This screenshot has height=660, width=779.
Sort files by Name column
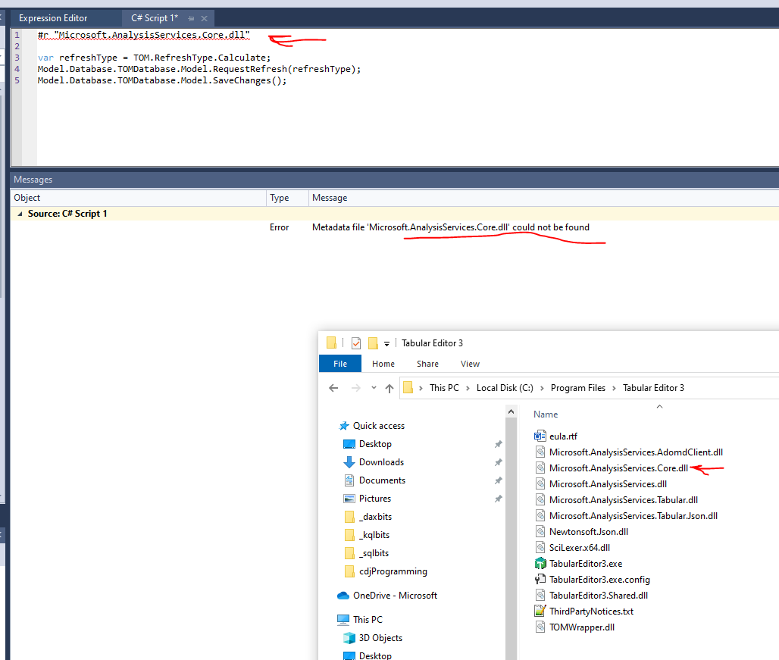(x=546, y=414)
